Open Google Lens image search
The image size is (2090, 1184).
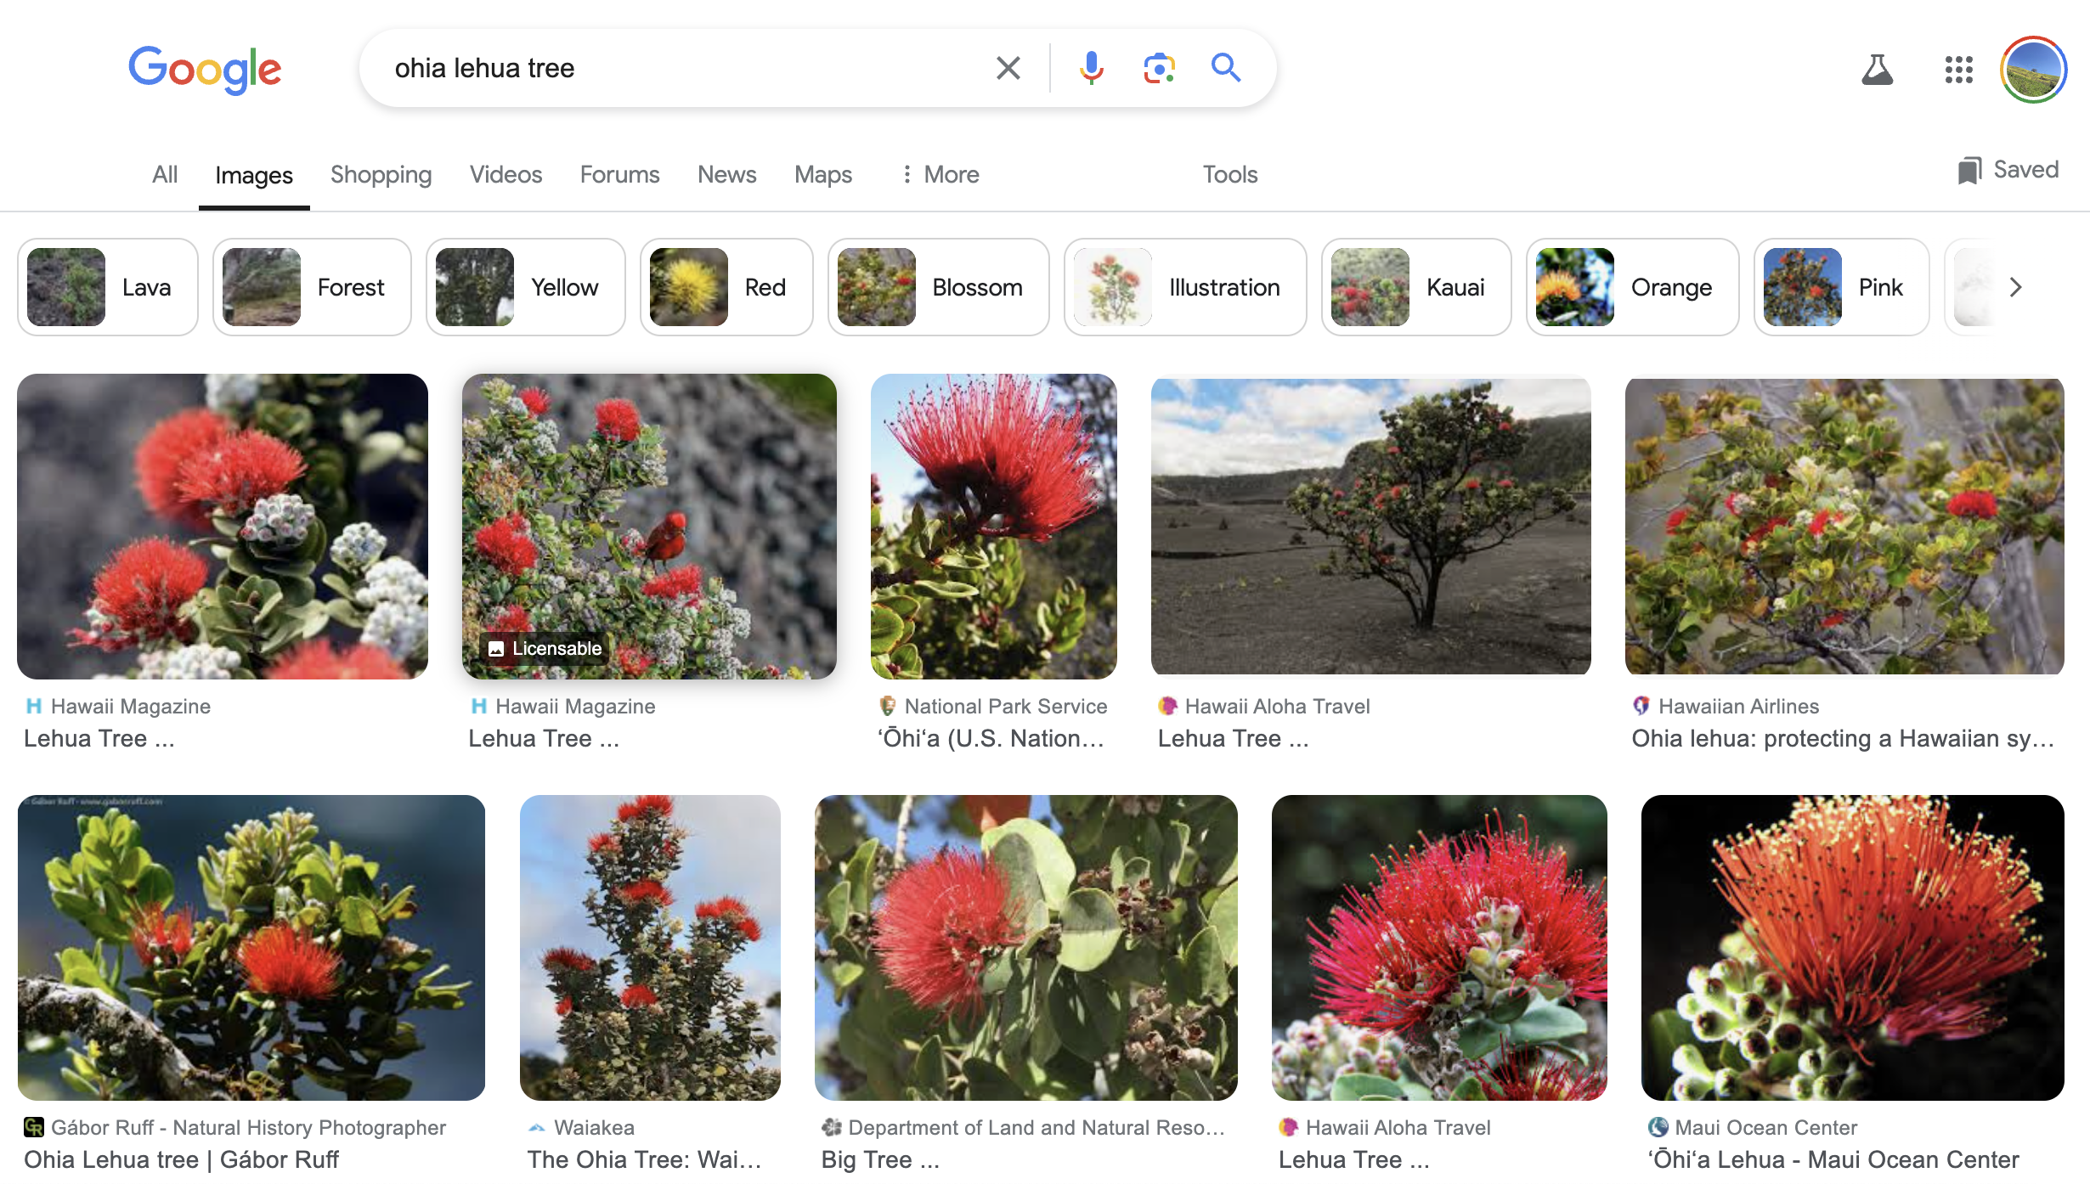(x=1159, y=68)
